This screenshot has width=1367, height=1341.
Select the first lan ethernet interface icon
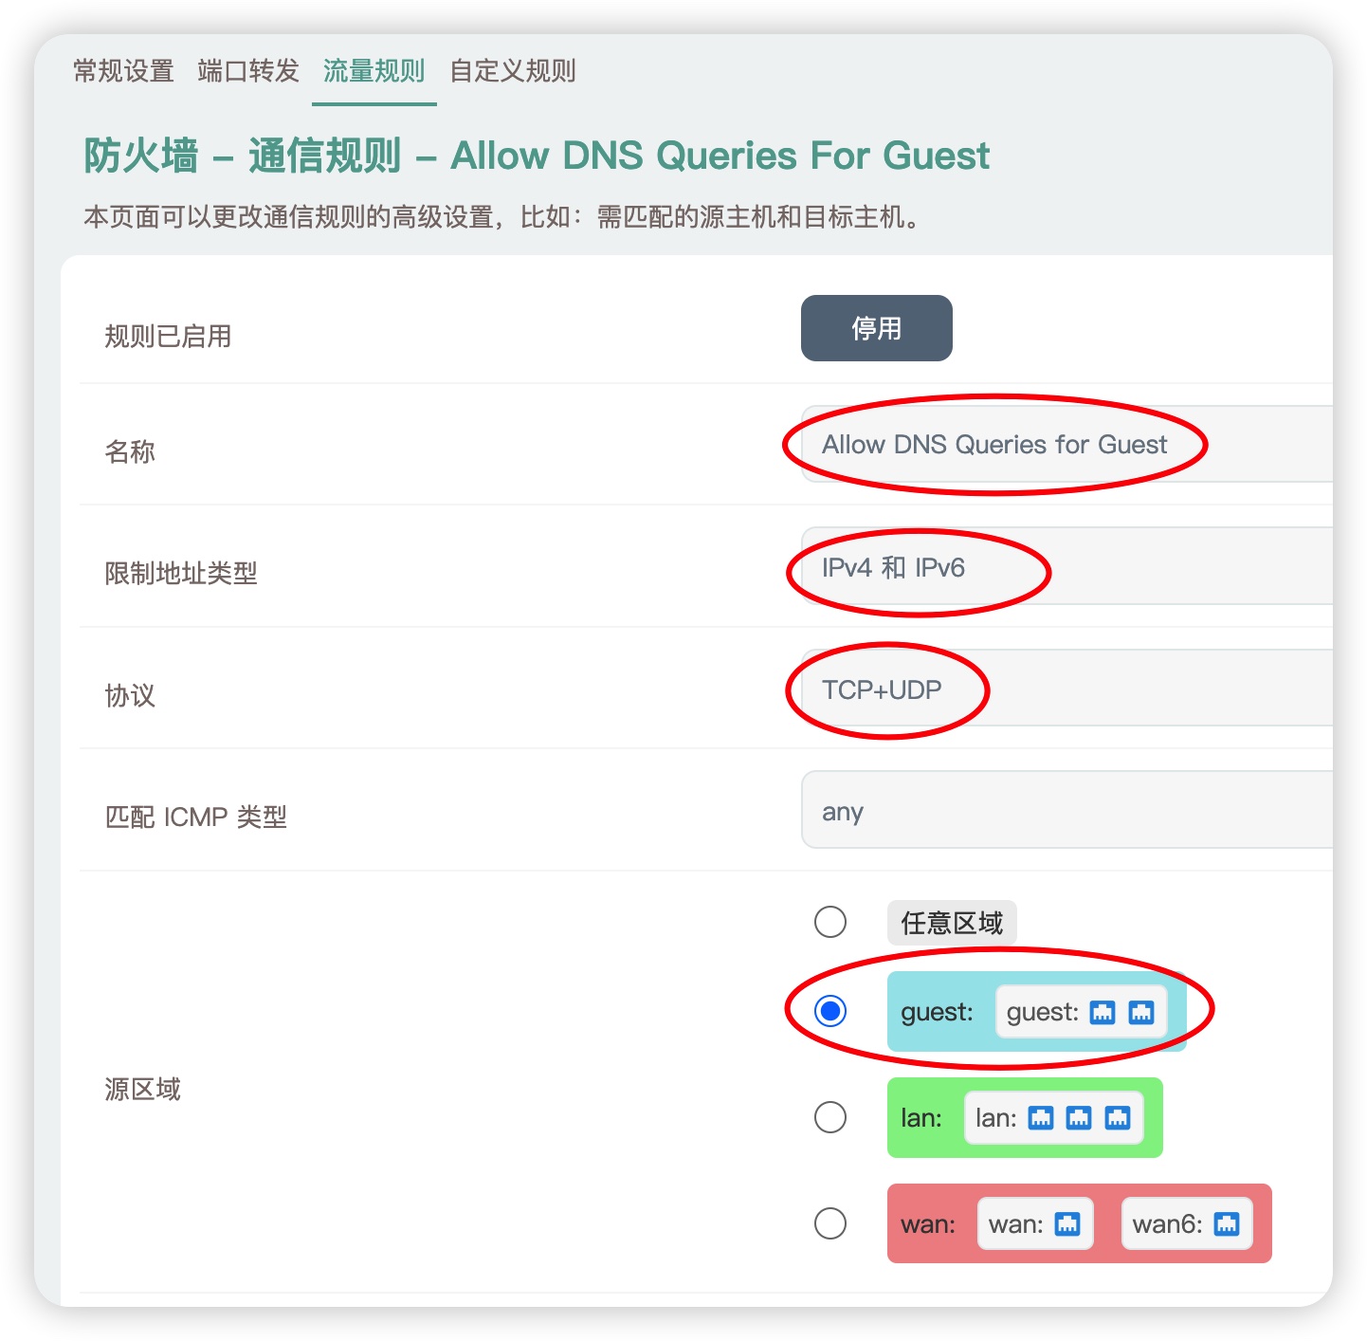tap(1043, 1118)
